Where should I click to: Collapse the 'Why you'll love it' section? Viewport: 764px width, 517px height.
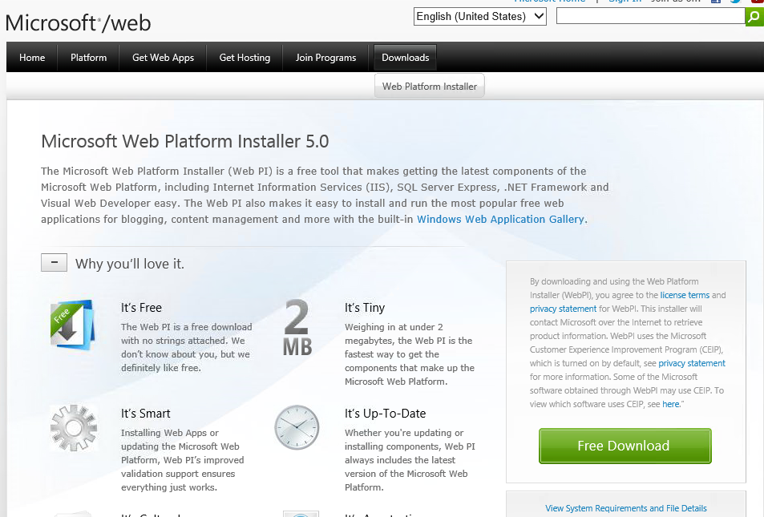coord(54,262)
